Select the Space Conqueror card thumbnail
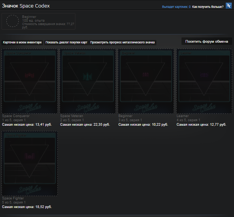 pyautogui.click(x=30, y=81)
